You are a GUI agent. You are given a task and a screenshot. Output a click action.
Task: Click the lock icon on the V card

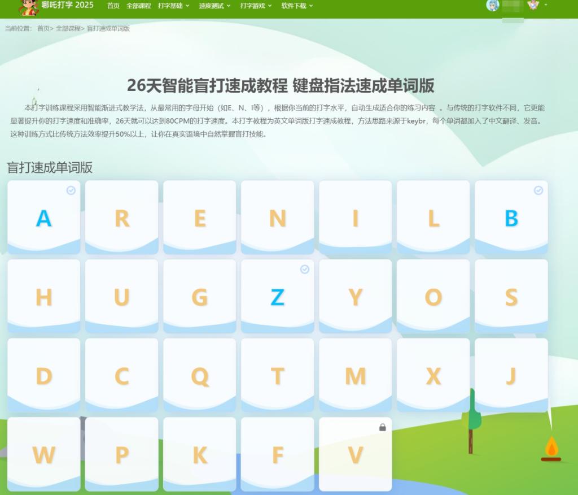(x=383, y=428)
